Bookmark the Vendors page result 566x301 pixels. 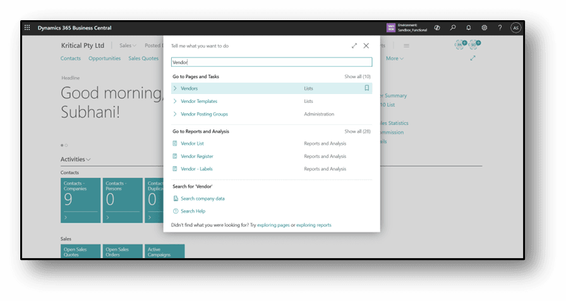tap(366, 88)
